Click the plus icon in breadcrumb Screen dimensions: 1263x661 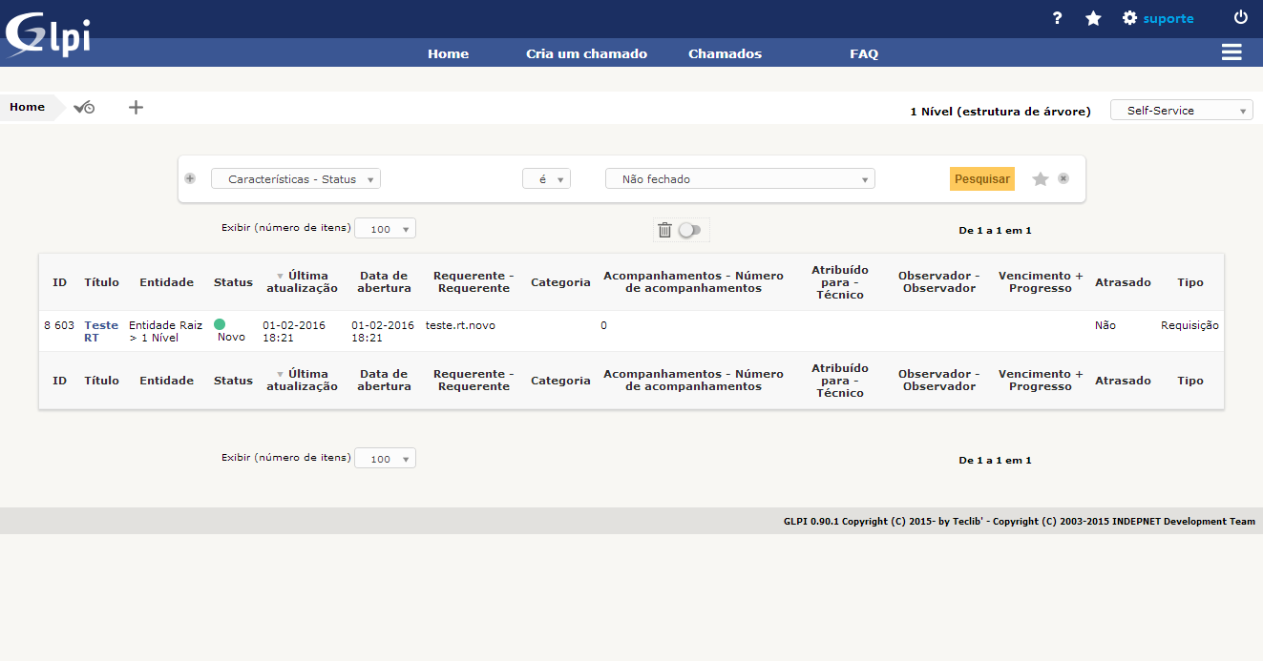(136, 108)
